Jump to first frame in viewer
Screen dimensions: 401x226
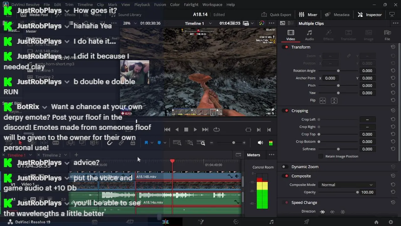[167, 130]
